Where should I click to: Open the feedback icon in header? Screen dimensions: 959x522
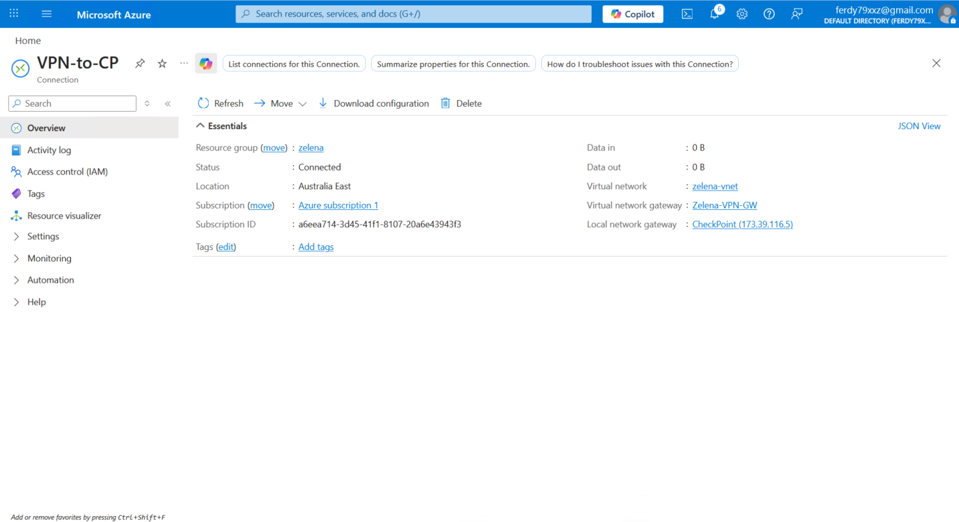coord(796,14)
